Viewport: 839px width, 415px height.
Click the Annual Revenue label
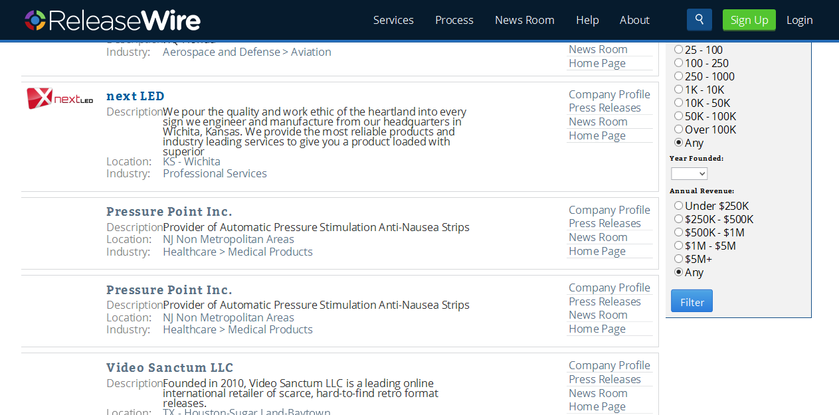click(702, 191)
